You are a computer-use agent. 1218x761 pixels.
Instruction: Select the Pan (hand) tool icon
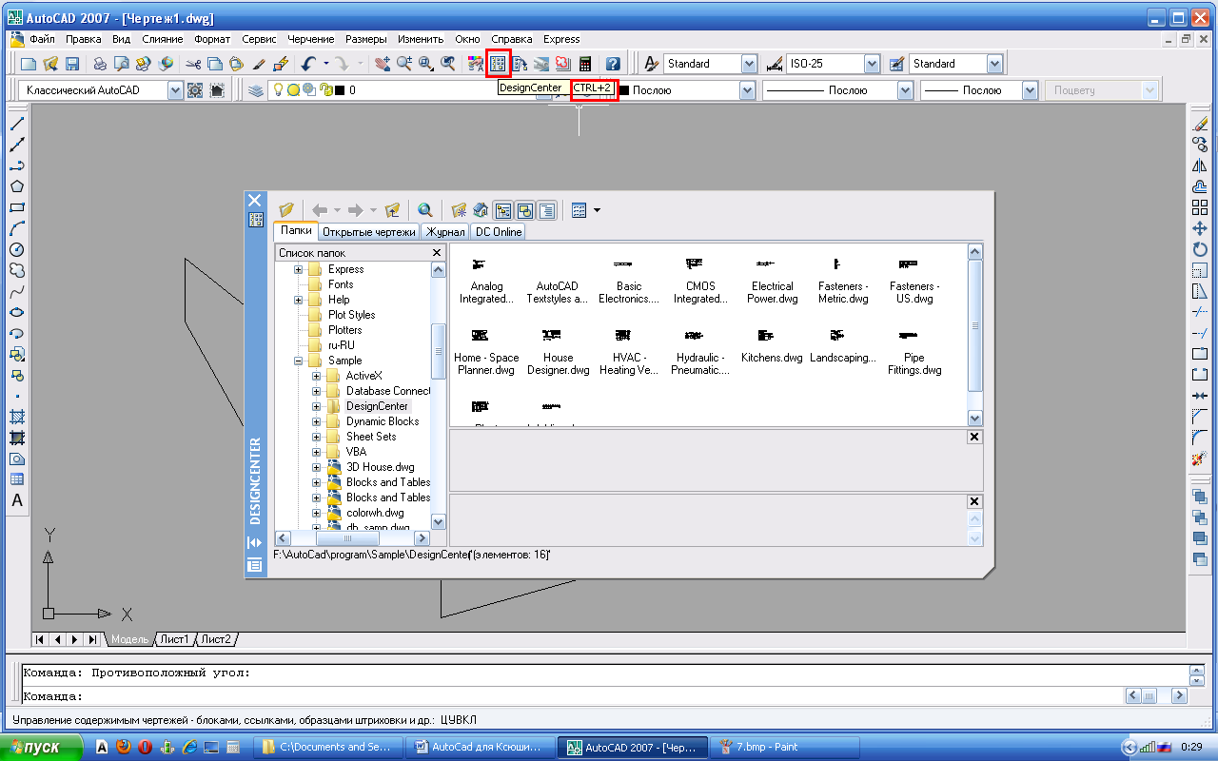382,64
